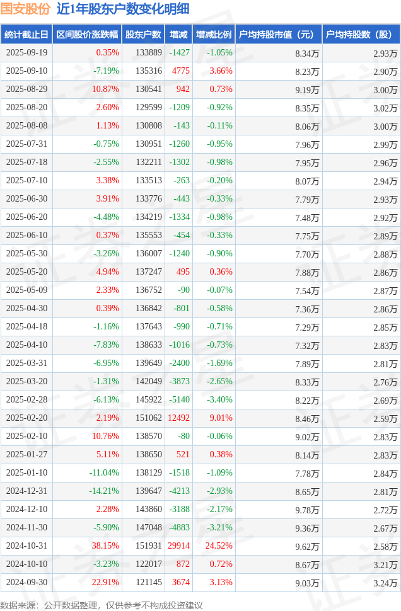Click the 数据来源 footer disclaimer text

click(x=102, y=605)
